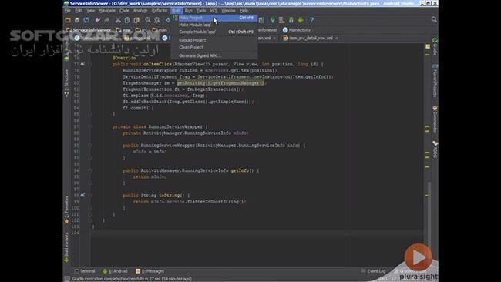The height and width of the screenshot is (282, 501).
Task: Select Make Project menu entry
Action: click(214, 18)
